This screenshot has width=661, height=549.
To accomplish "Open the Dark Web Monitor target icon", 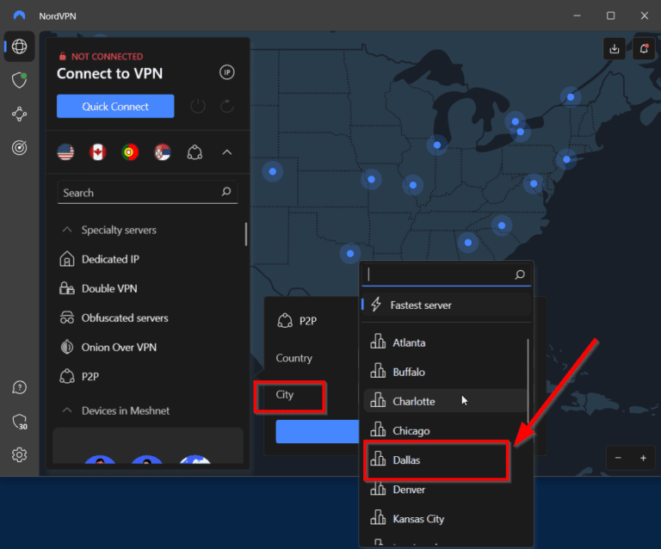I will tap(20, 147).
